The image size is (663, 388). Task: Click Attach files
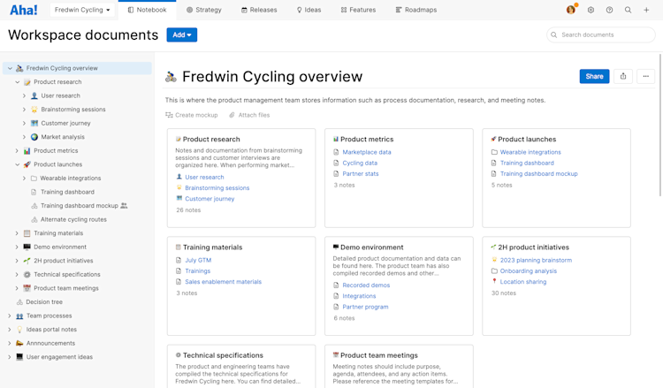pos(249,115)
